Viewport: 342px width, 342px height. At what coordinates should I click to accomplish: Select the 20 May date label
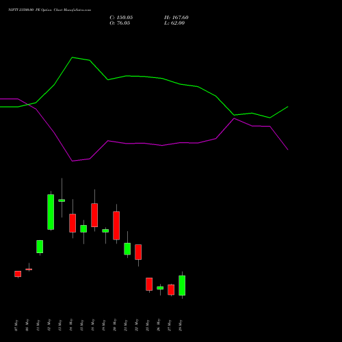pyautogui.click(x=115, y=326)
